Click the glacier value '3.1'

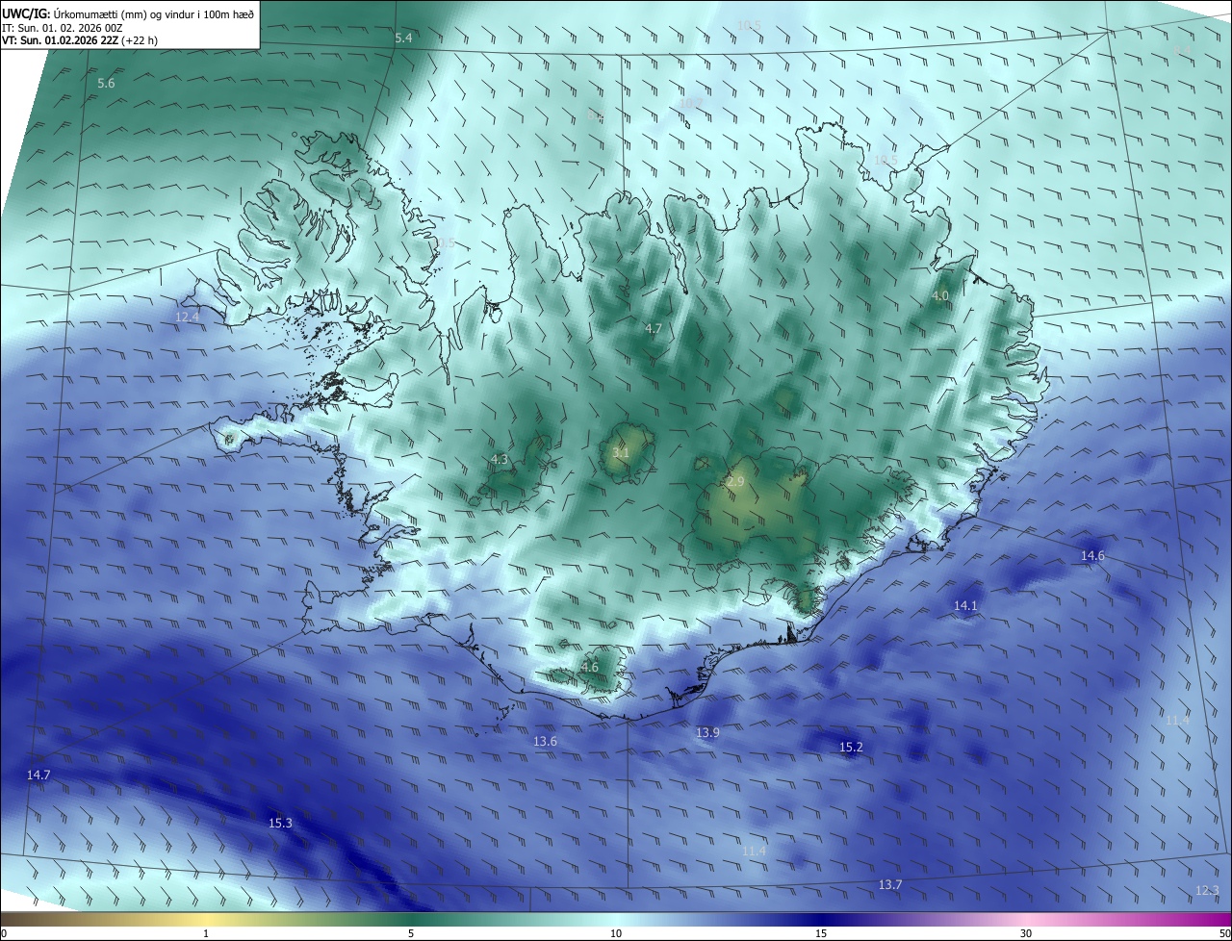[621, 453]
